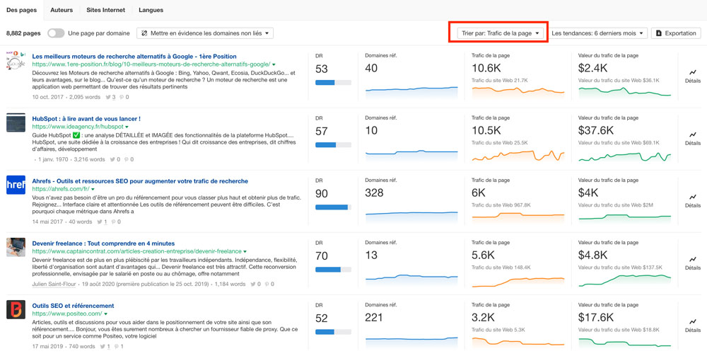
Task: Click thumbnail of 1ère Position page
Action: point(16,60)
